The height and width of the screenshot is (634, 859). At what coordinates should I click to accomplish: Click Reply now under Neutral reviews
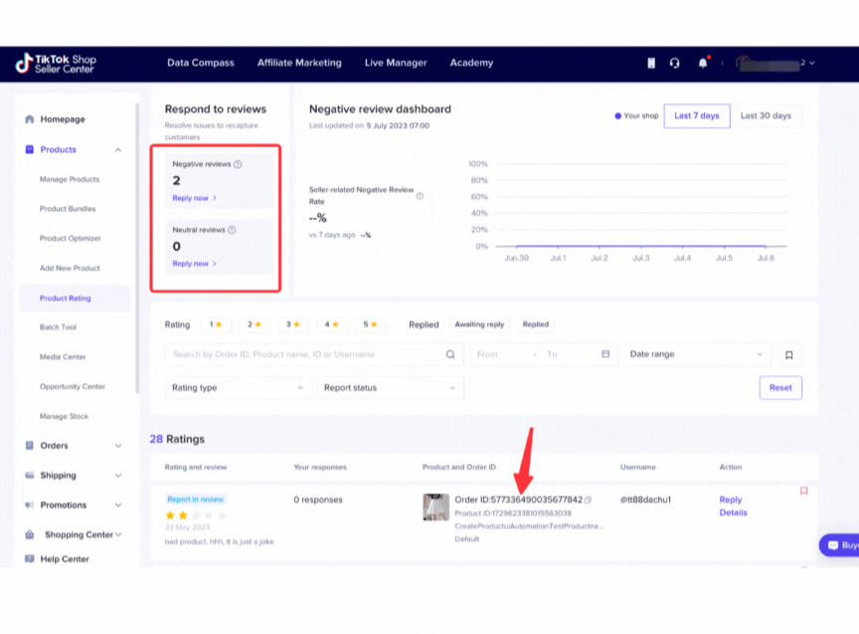[x=194, y=264]
